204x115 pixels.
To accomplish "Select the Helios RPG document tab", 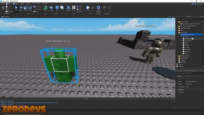I will click(x=6, y=17).
